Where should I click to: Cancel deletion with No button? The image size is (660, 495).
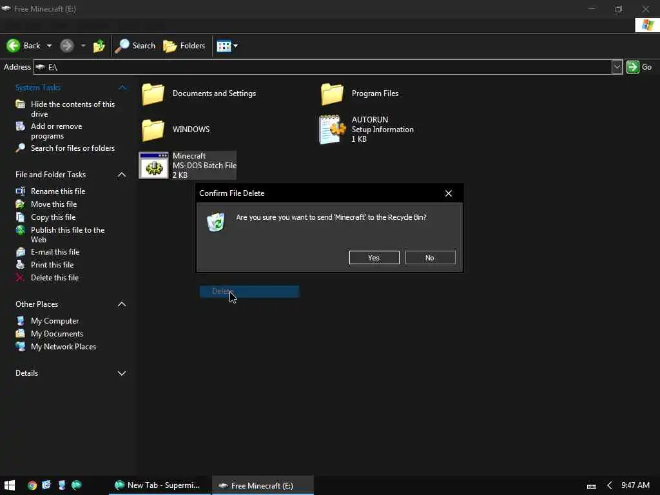pos(430,258)
